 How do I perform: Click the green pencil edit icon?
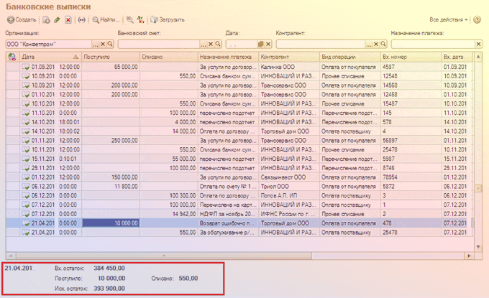(x=57, y=20)
